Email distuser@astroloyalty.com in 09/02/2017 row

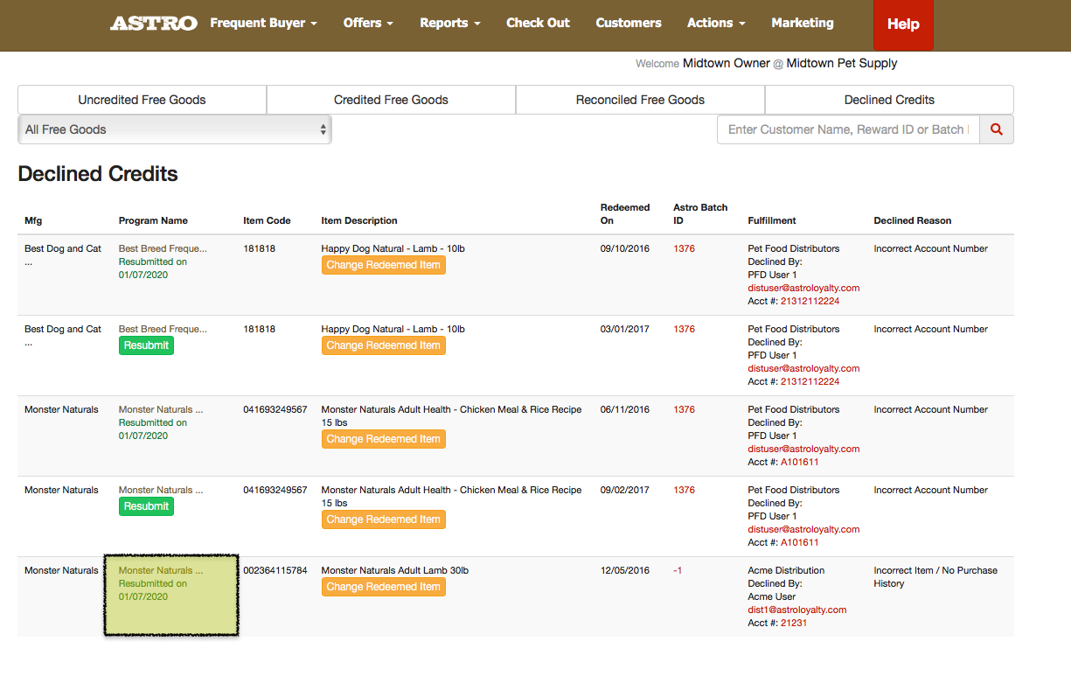803,529
